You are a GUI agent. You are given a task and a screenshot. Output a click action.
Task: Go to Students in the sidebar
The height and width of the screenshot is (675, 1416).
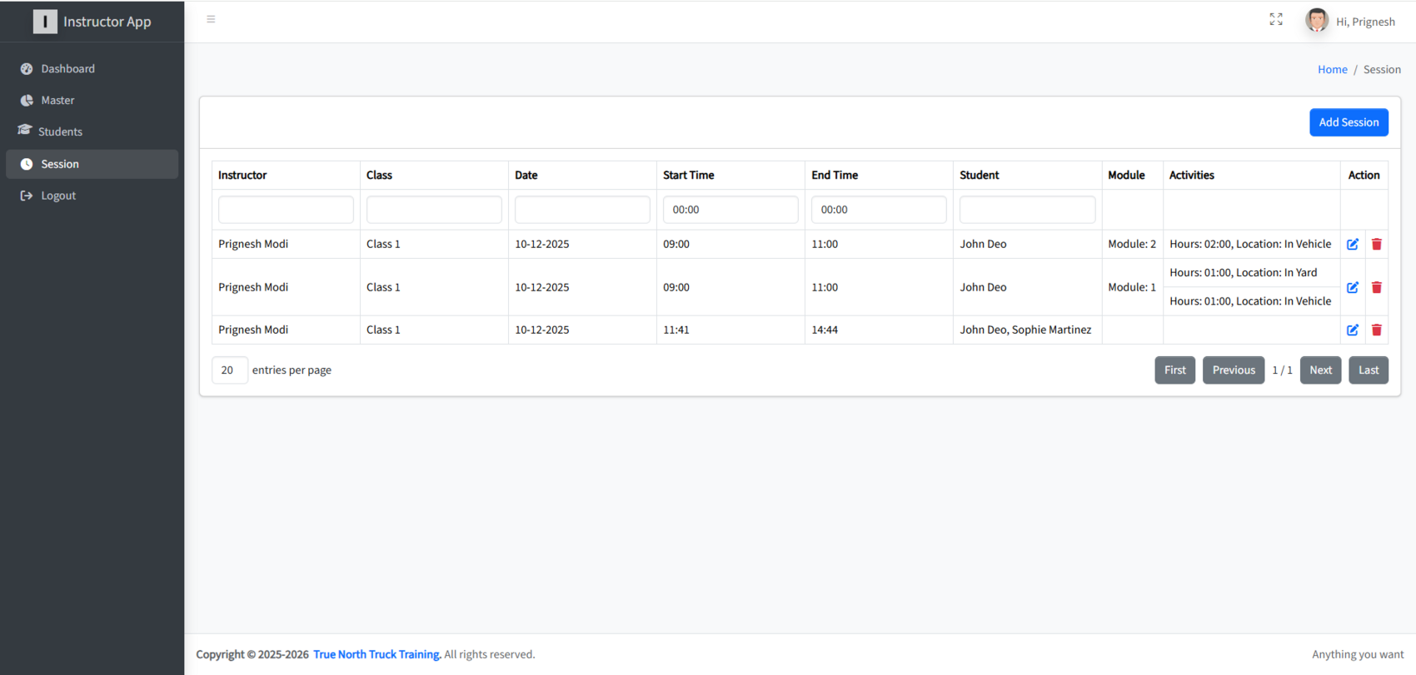pos(60,132)
